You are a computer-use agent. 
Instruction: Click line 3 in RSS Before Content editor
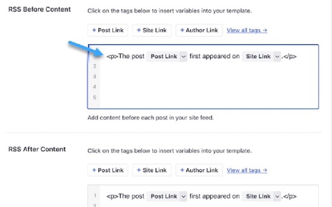[x=166, y=76]
